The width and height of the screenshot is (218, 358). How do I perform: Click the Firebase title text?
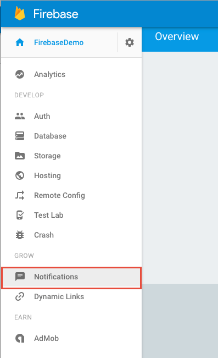56,14
